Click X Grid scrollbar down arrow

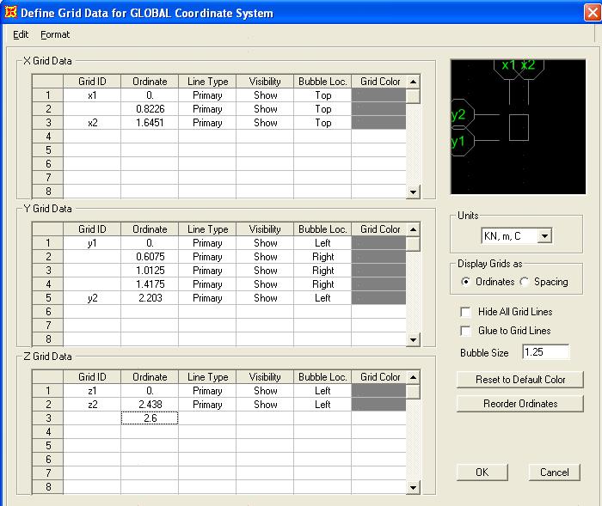point(413,192)
